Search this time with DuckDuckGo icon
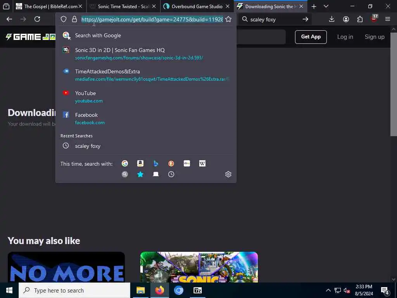The image size is (397, 298). [171, 163]
